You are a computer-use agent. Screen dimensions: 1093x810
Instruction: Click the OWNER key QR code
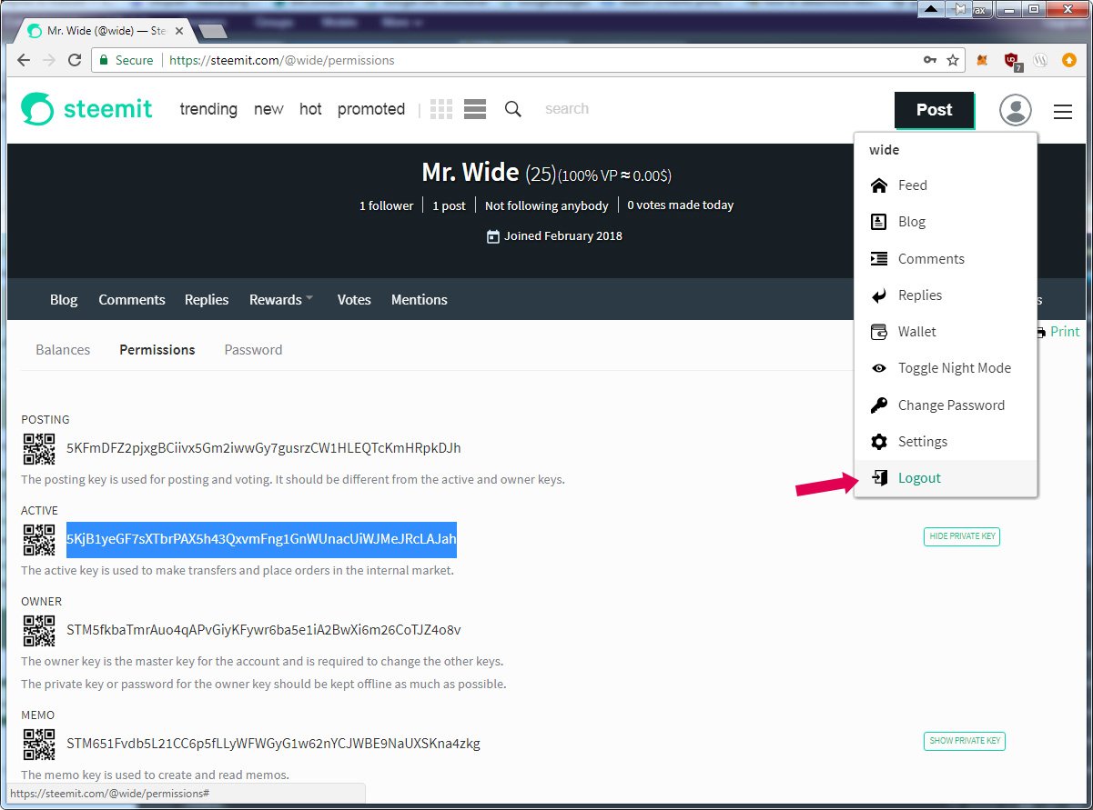tap(38, 631)
